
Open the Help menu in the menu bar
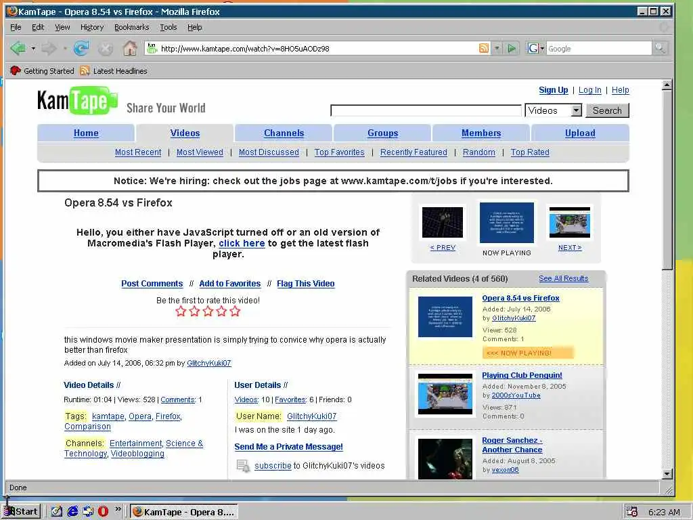[194, 27]
